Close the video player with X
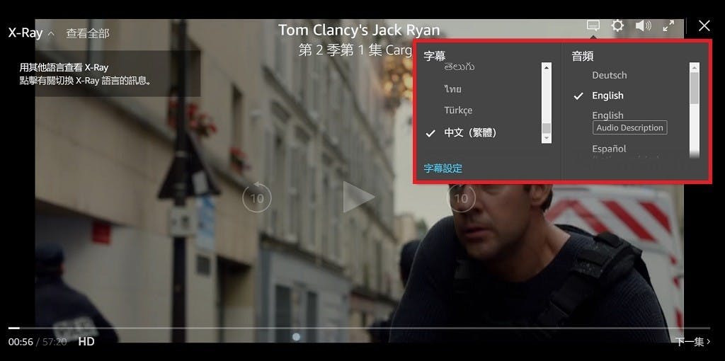Viewport: 725px width, 361px height. tap(704, 25)
